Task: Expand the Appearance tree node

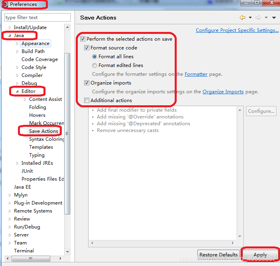Action: (17, 43)
